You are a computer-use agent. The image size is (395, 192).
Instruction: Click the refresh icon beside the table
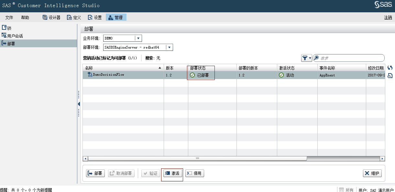(390, 68)
